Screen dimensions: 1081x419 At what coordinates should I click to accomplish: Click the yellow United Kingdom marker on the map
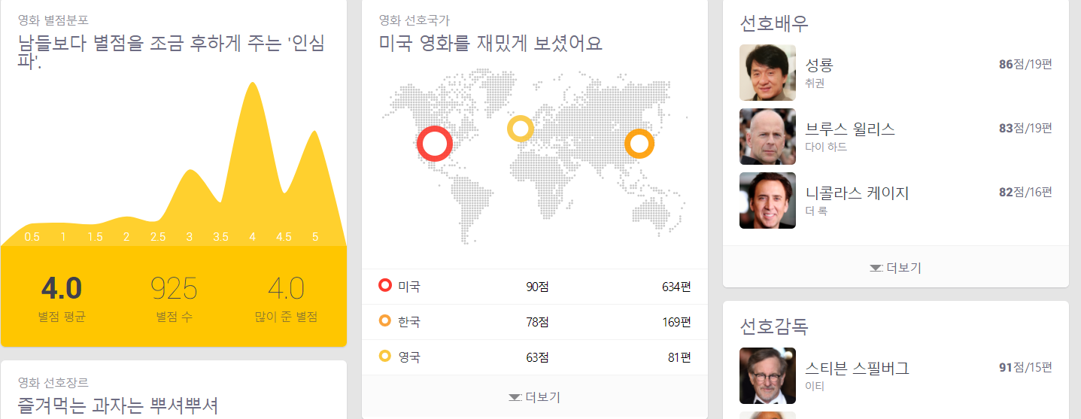(520, 129)
